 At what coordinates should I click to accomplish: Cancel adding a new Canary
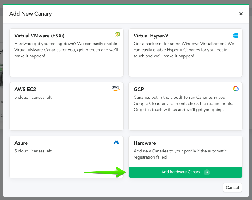pos(232,187)
